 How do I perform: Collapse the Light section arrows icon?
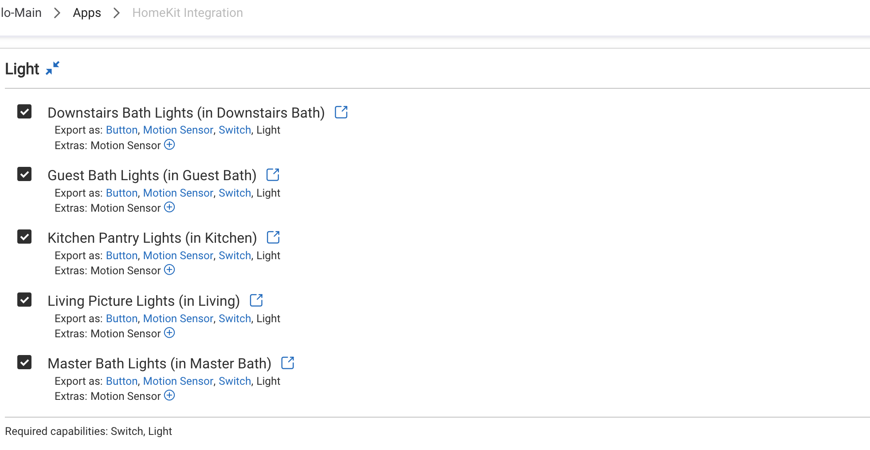[53, 68]
